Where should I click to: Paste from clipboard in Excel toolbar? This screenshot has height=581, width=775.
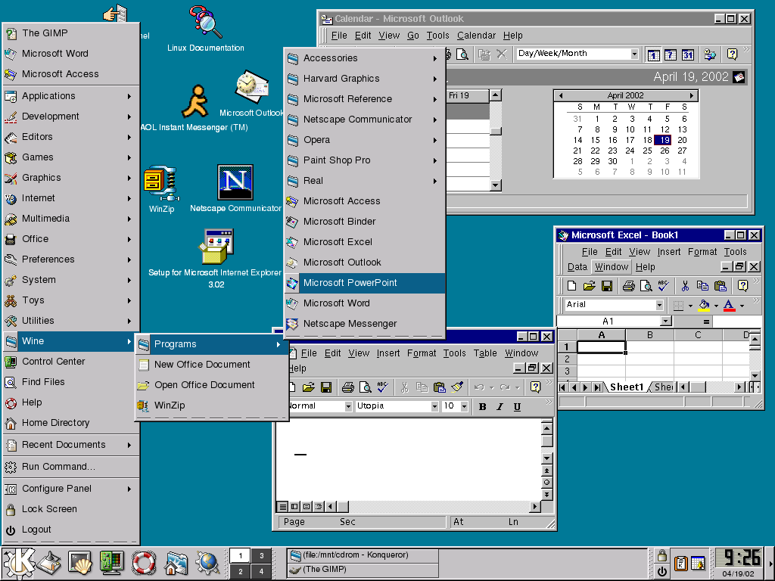tap(721, 286)
